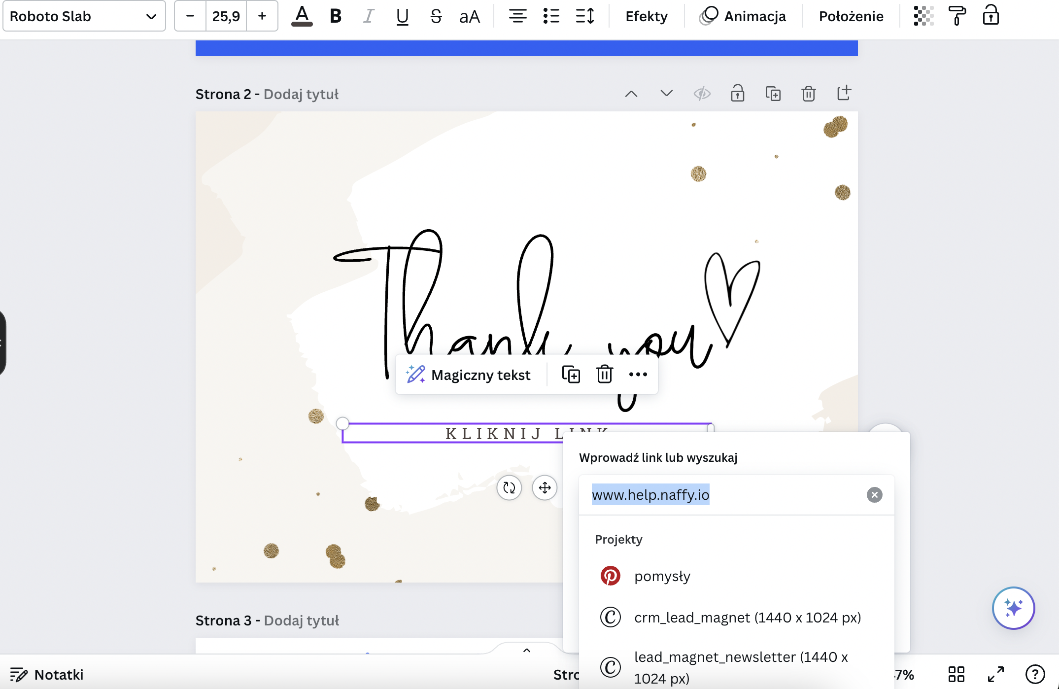Apply bulleted list formatting
The height and width of the screenshot is (689, 1059).
click(x=551, y=16)
